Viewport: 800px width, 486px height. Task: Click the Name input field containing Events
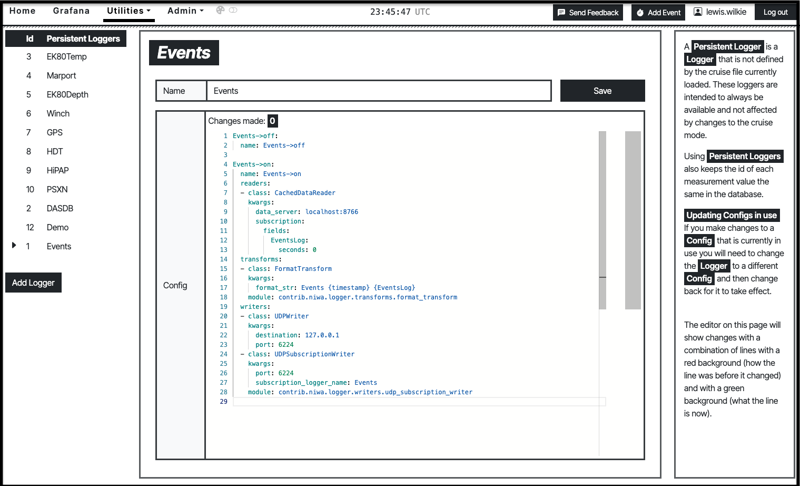(379, 91)
